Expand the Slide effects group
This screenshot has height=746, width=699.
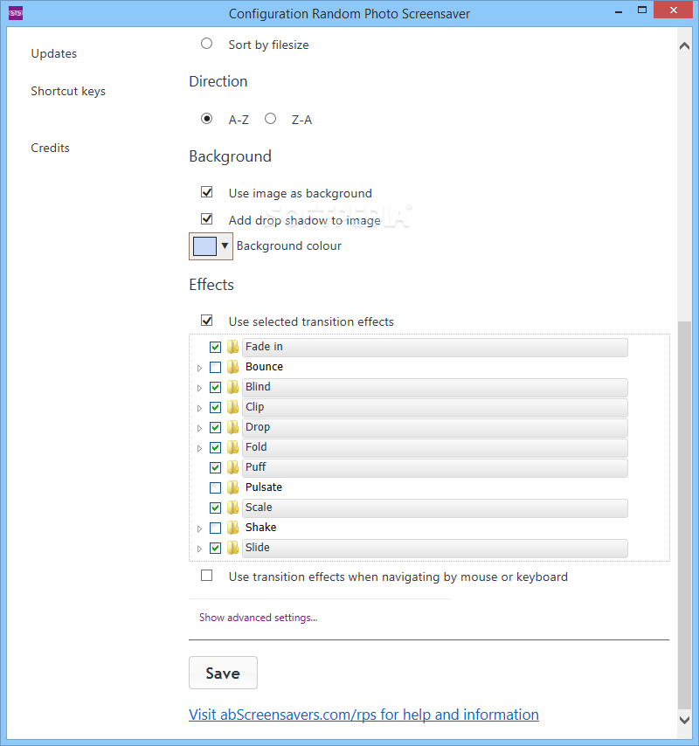pyautogui.click(x=199, y=549)
